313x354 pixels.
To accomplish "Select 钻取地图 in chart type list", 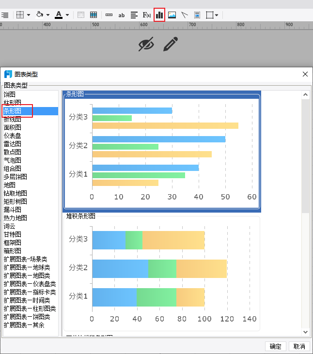I will click(31, 193).
